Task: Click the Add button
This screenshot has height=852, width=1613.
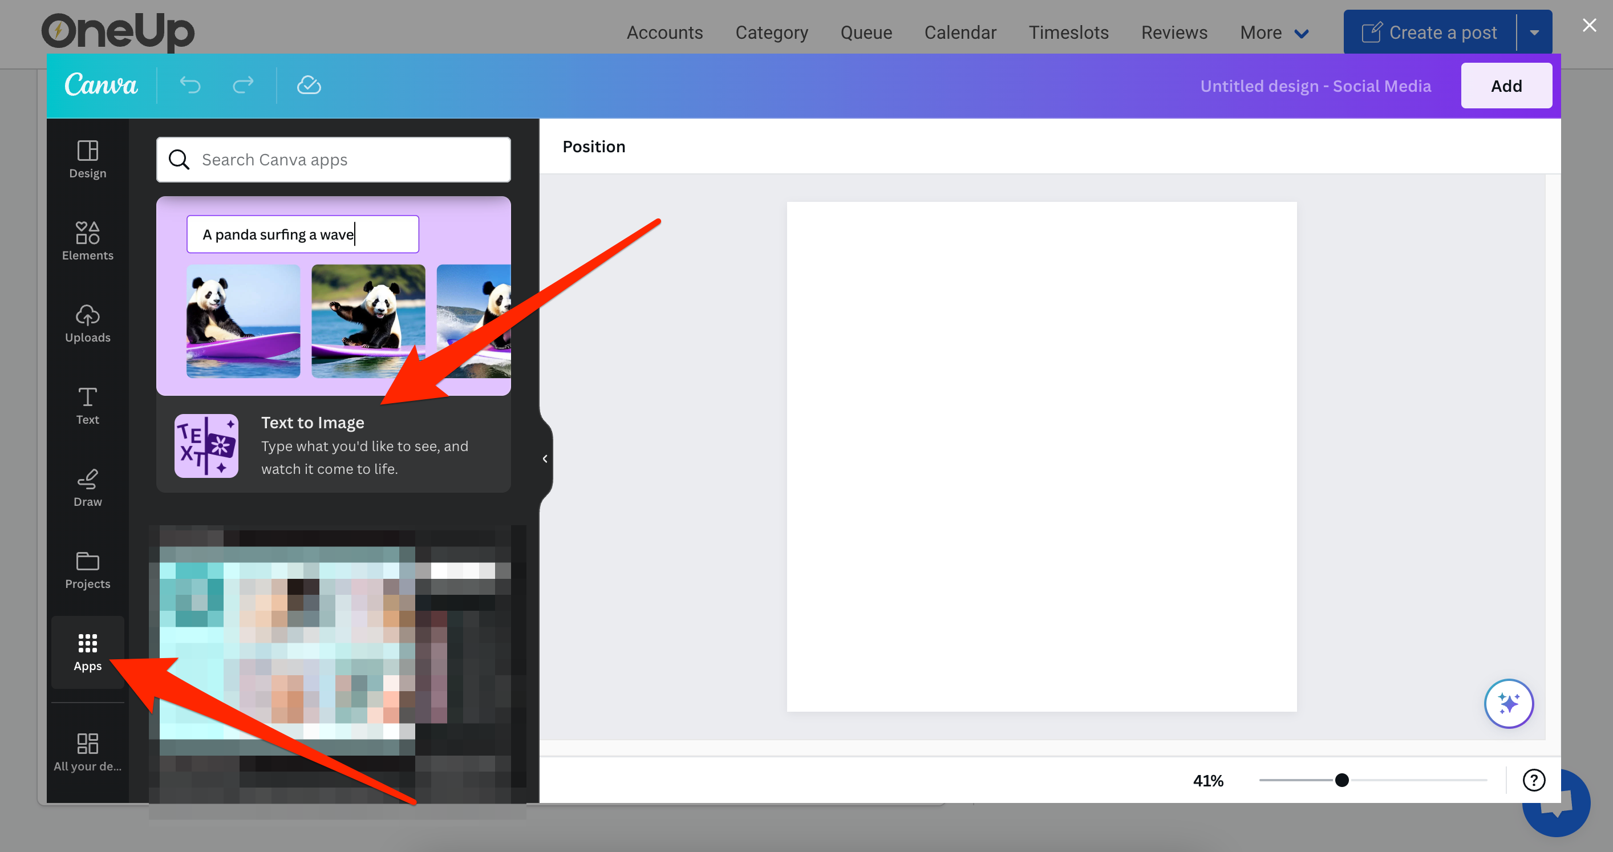Action: coord(1506,86)
